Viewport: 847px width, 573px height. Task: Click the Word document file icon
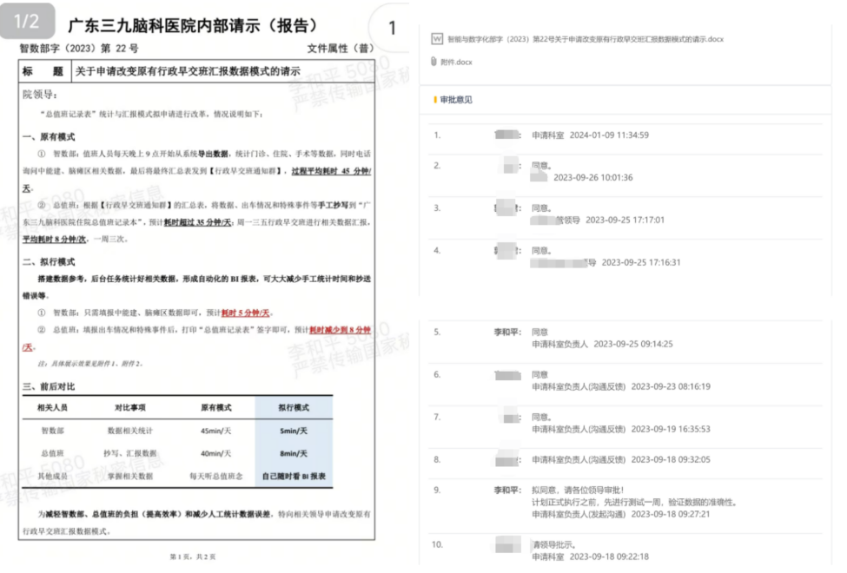pos(436,40)
